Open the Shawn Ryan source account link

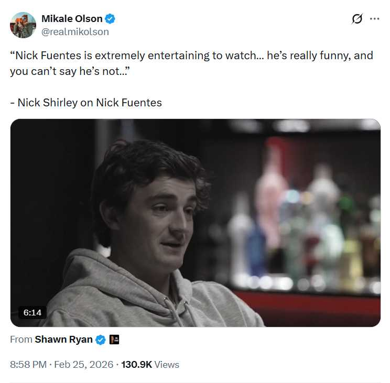tap(63, 340)
